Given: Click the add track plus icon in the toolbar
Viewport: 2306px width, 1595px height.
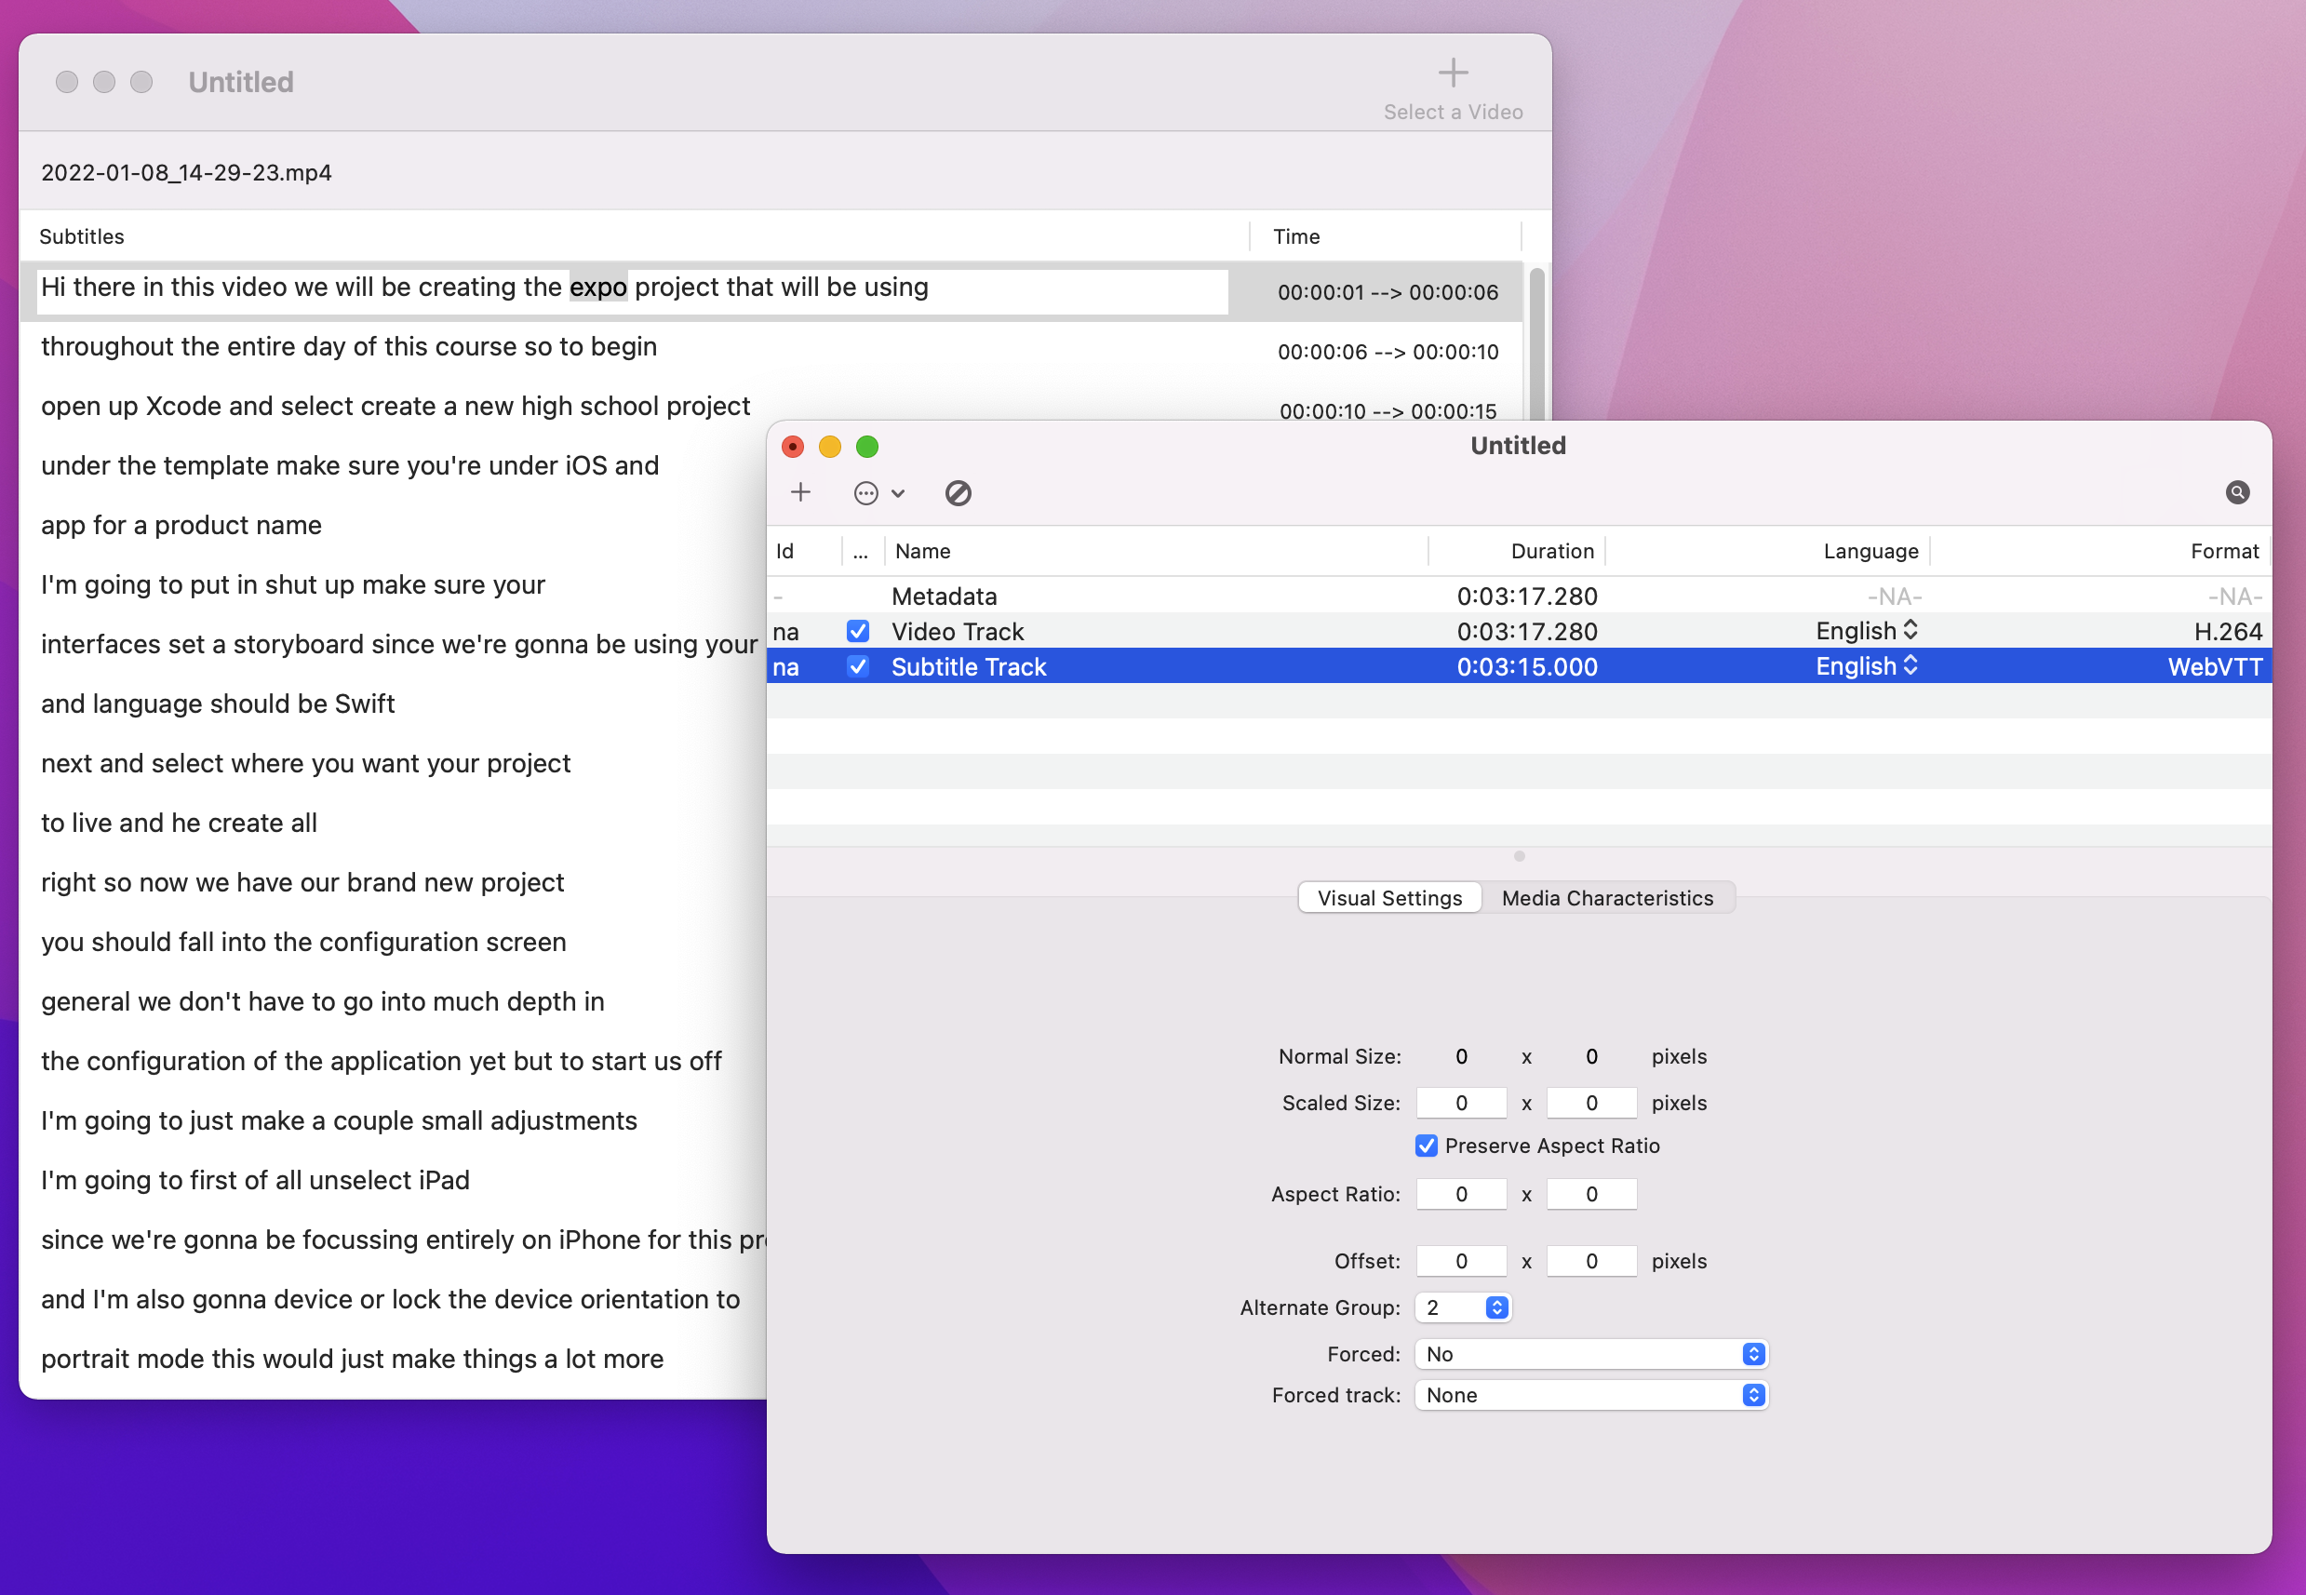Looking at the screenshot, I should 800,492.
